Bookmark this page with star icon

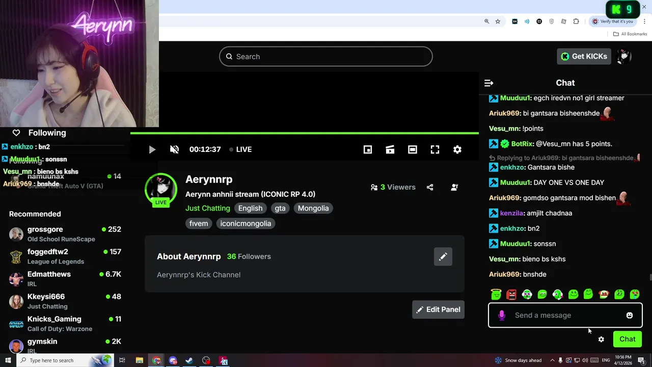coord(498,21)
